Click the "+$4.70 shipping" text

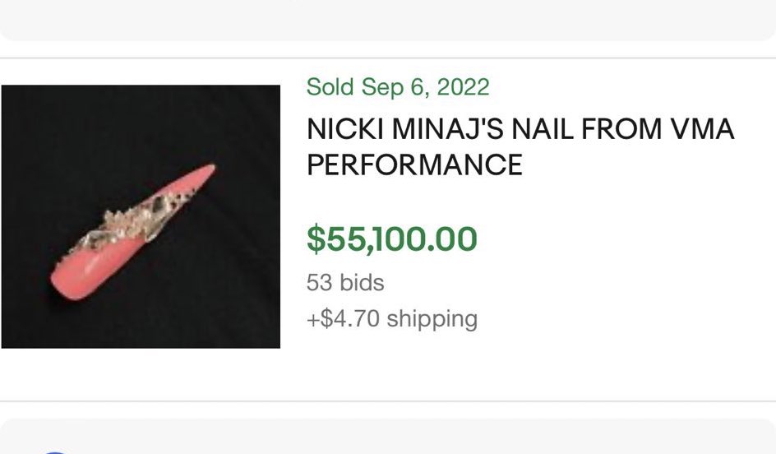391,318
